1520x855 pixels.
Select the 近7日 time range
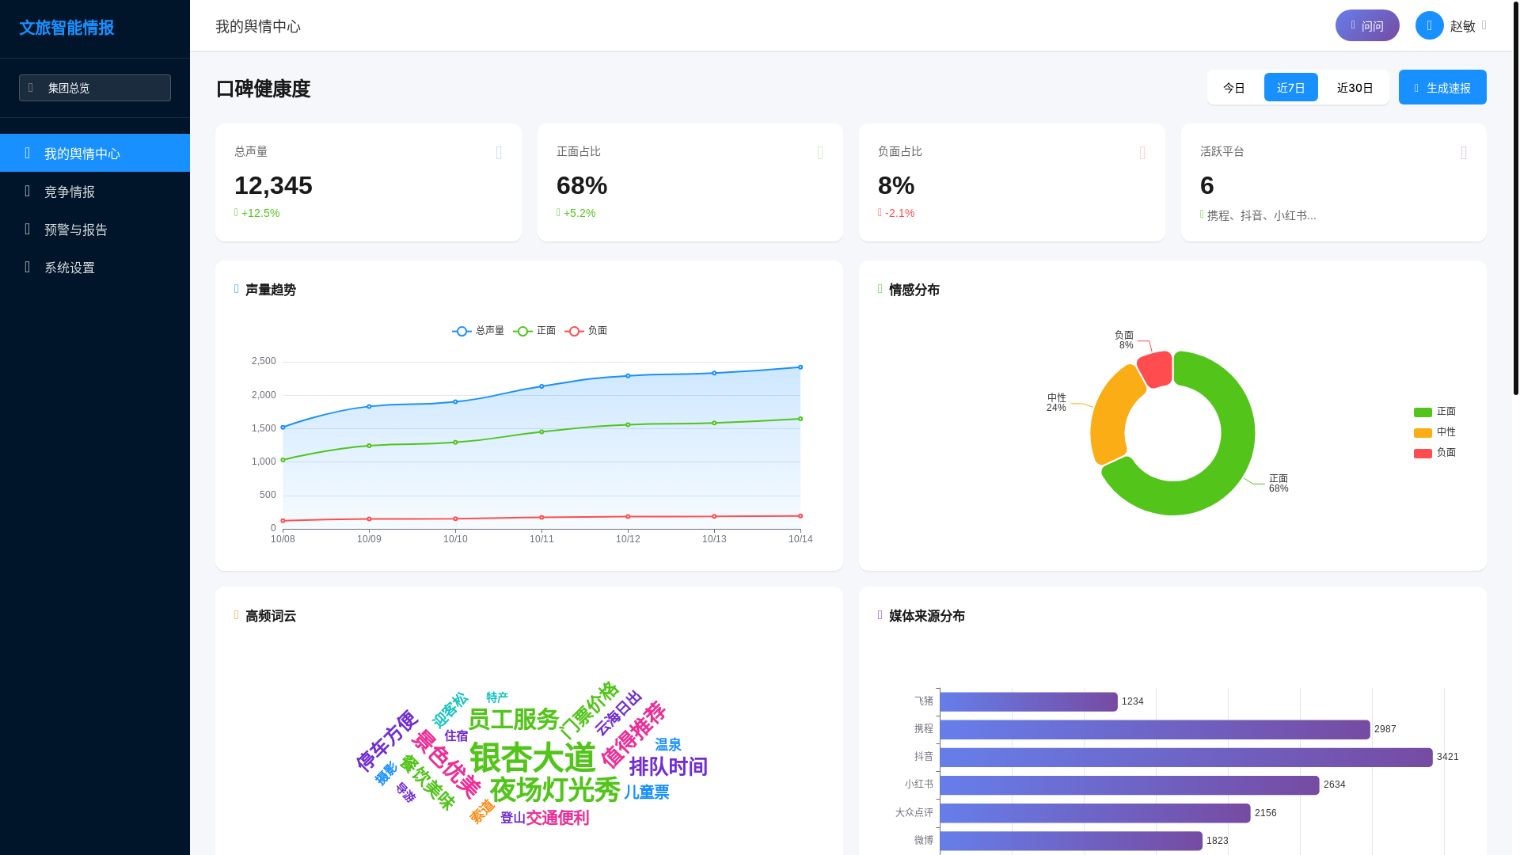tap(1291, 87)
